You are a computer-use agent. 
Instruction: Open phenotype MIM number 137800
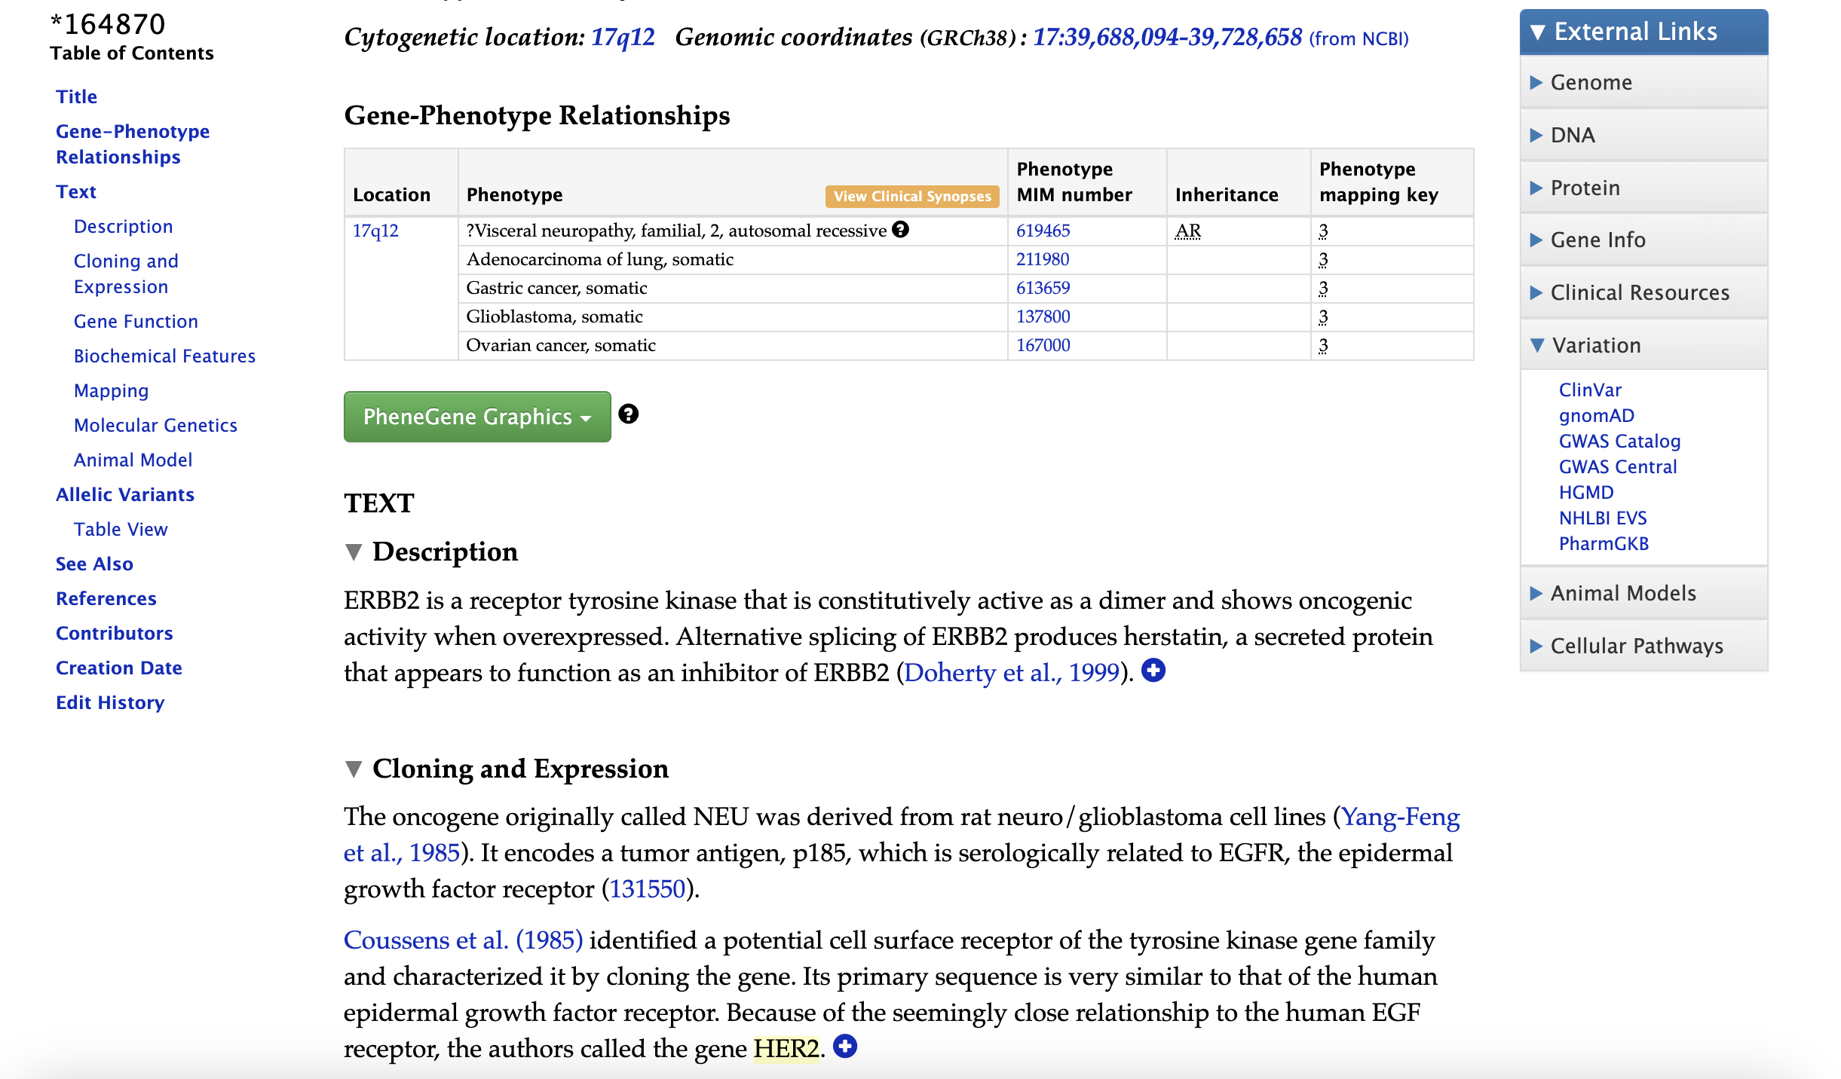coord(1043,316)
